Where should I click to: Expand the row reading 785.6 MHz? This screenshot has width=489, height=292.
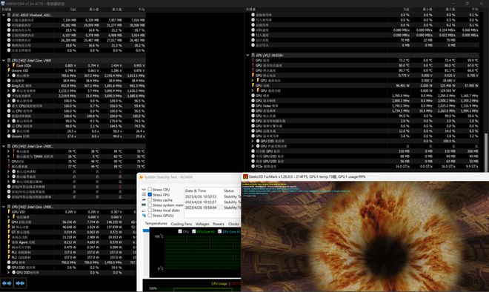[8, 76]
